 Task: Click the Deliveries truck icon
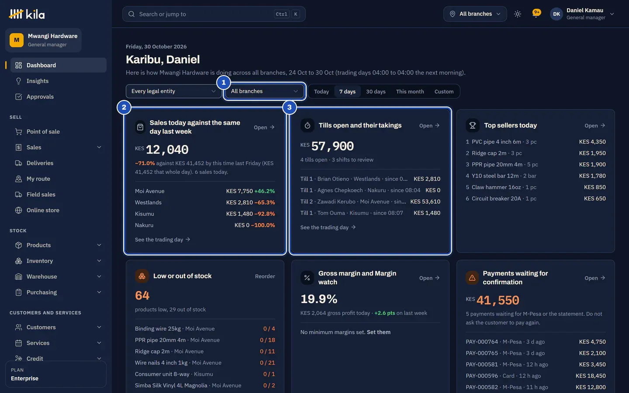18,163
